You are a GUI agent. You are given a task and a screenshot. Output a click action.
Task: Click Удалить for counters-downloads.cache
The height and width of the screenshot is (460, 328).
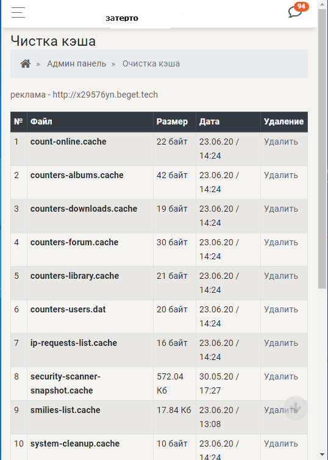(281, 209)
